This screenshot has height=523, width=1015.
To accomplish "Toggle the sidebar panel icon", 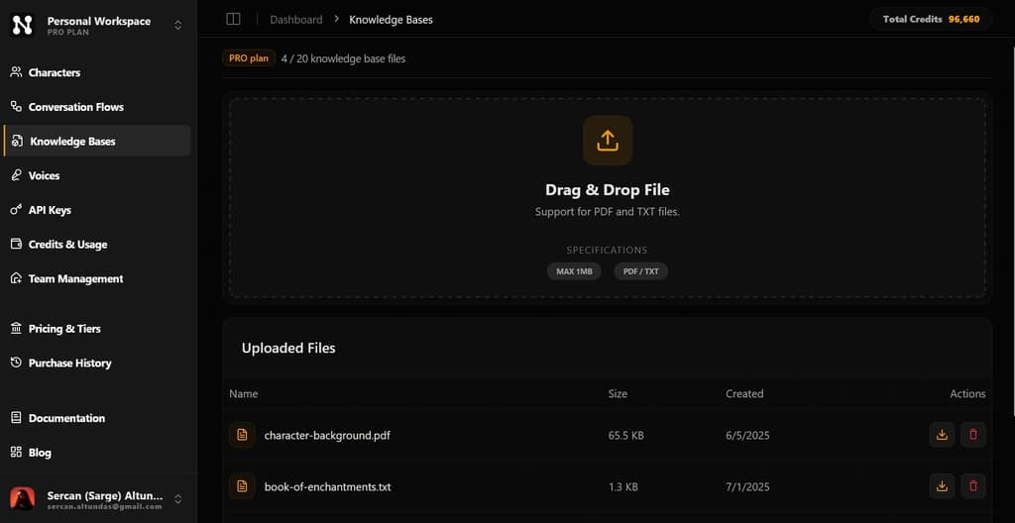I will 233,19.
